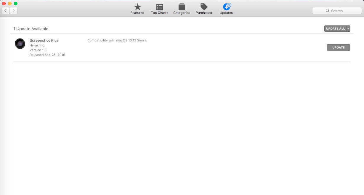364x195 pixels.
Task: Go back with the left arrow
Action: coord(6,11)
